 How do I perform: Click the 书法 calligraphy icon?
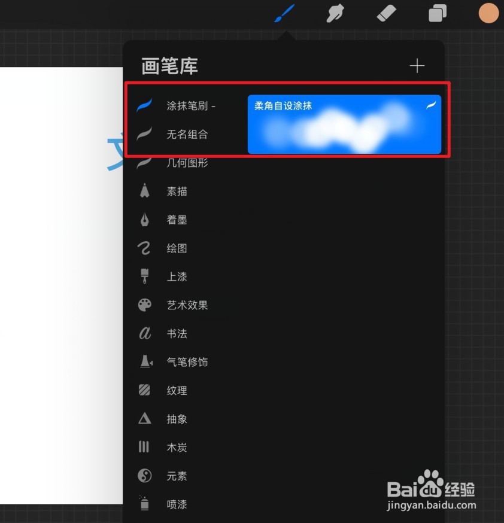click(x=144, y=333)
